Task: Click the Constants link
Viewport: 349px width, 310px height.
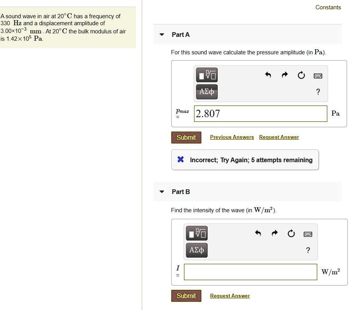Action: (328, 7)
